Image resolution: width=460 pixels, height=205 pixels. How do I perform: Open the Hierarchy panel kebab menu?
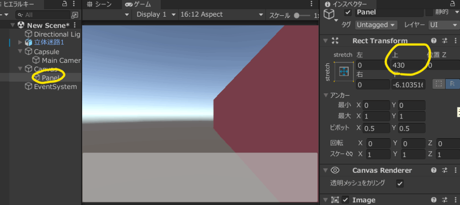75,4
